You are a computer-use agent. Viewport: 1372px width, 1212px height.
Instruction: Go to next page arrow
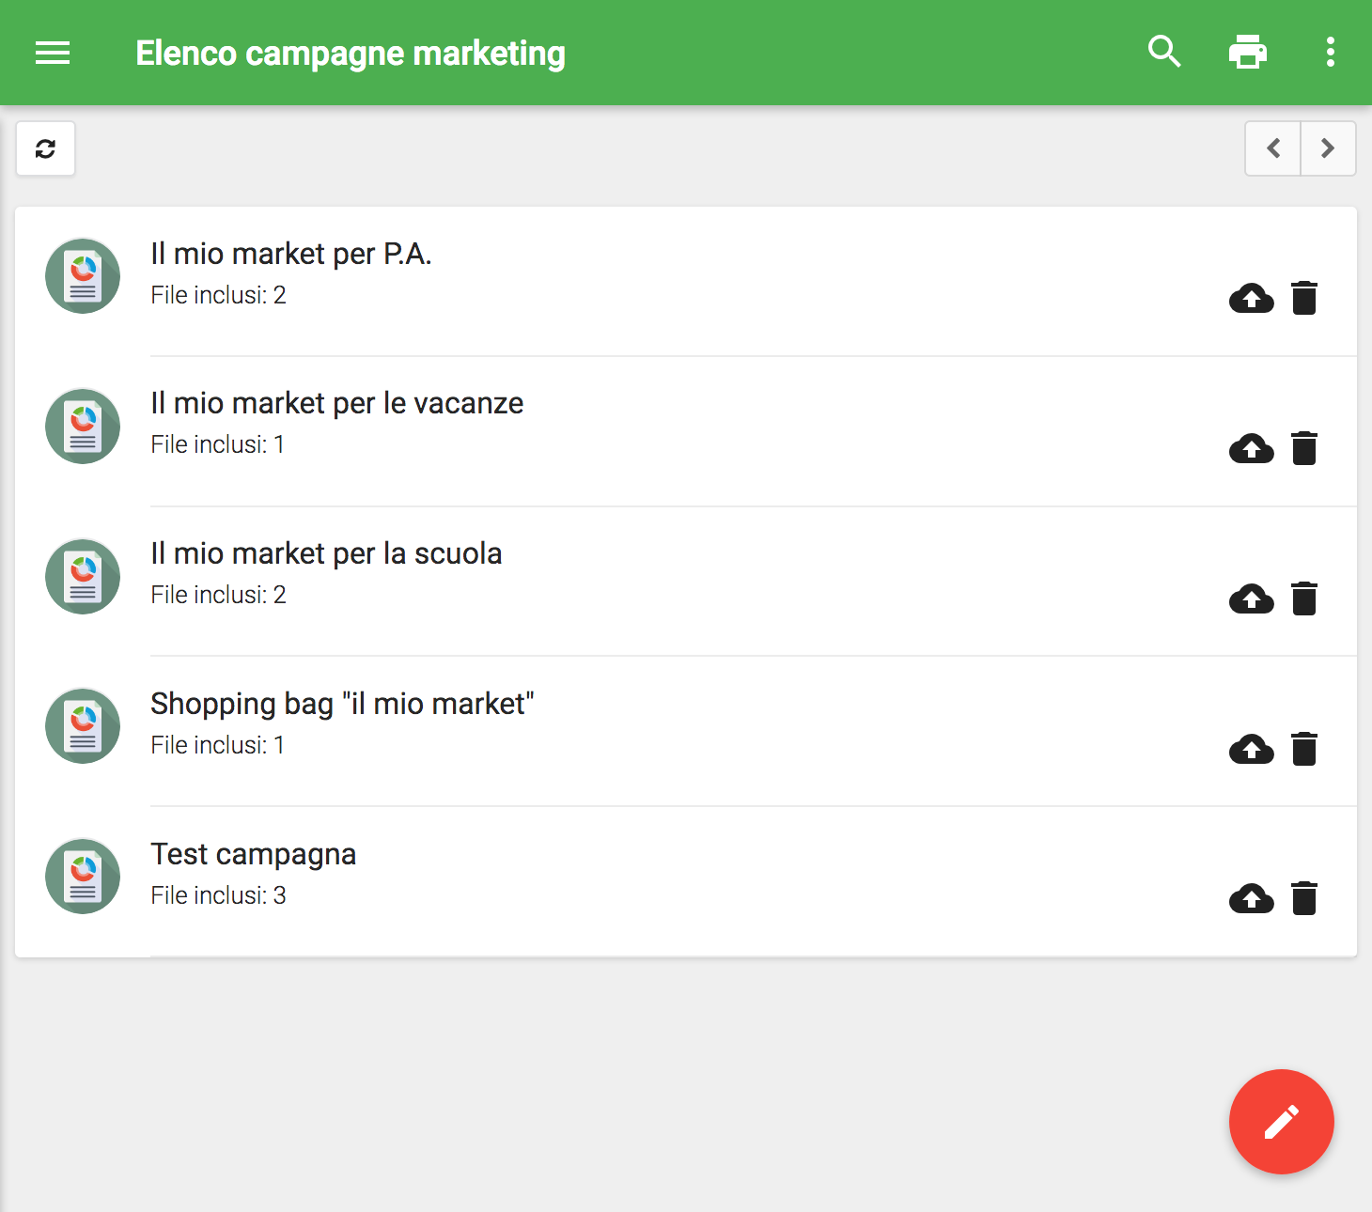tap(1328, 148)
